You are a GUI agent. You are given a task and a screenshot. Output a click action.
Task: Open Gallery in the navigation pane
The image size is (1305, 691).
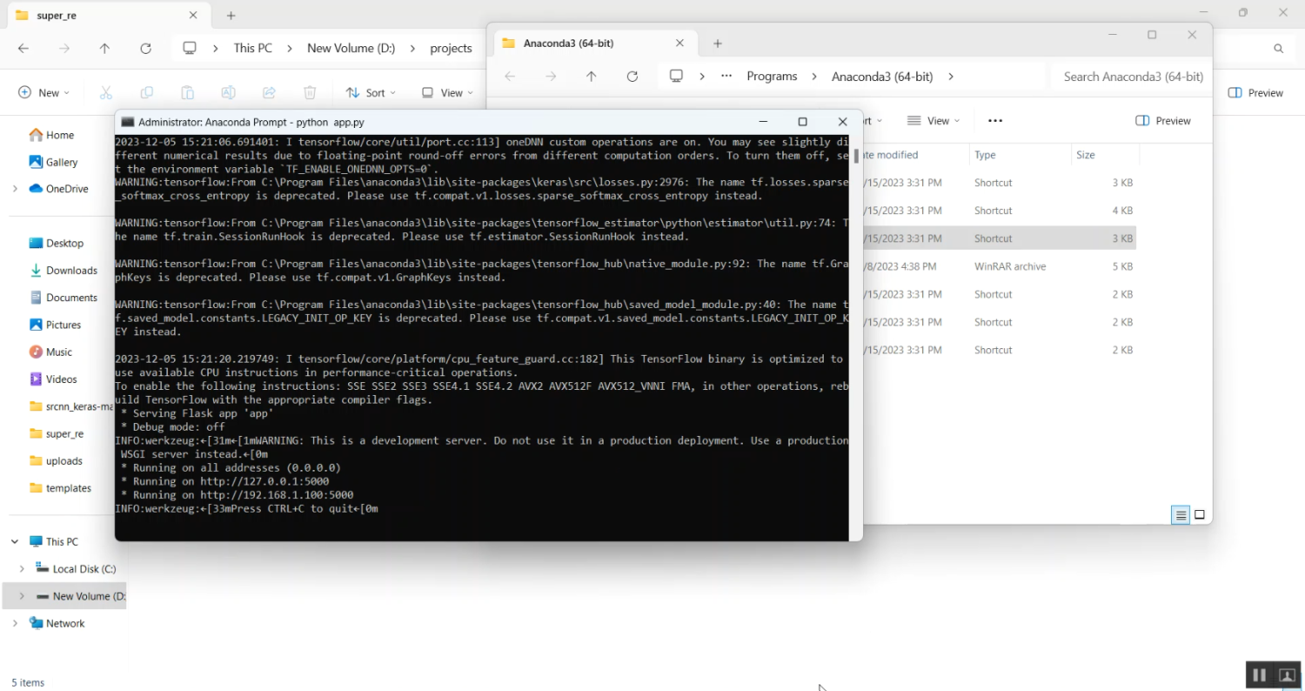54,162
